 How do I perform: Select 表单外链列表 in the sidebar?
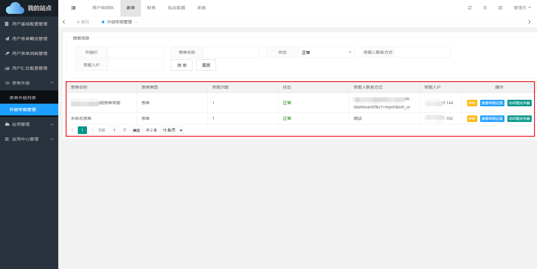pyautogui.click(x=23, y=98)
